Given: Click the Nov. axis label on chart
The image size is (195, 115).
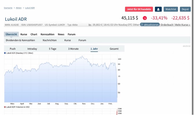Looking at the screenshot, I should pyautogui.click(x=84, y=103).
